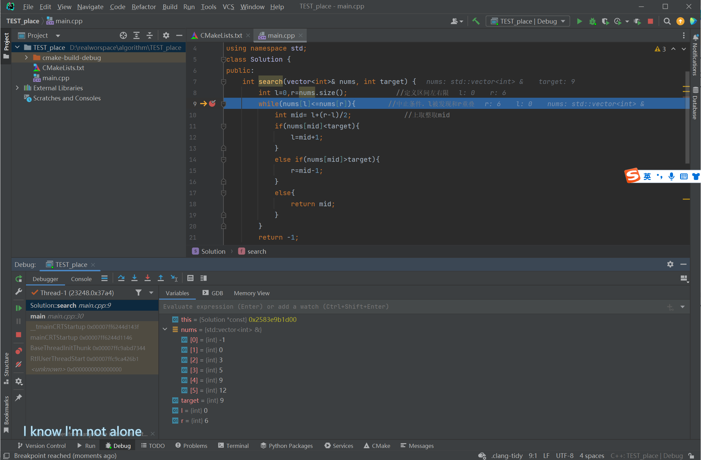Image resolution: width=701 pixels, height=460 pixels.
Task: Click the Select Opened File target icon
Action: point(123,35)
